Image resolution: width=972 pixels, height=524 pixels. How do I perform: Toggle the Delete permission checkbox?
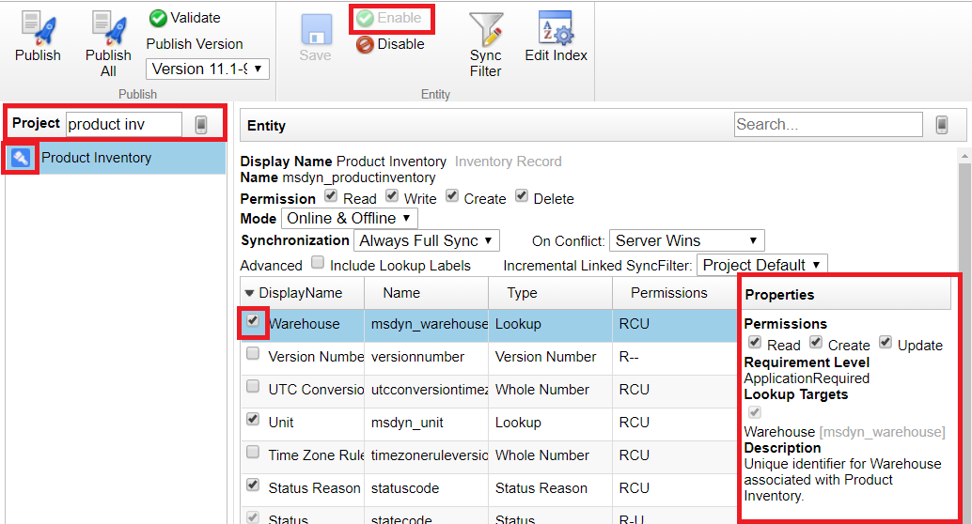click(522, 197)
